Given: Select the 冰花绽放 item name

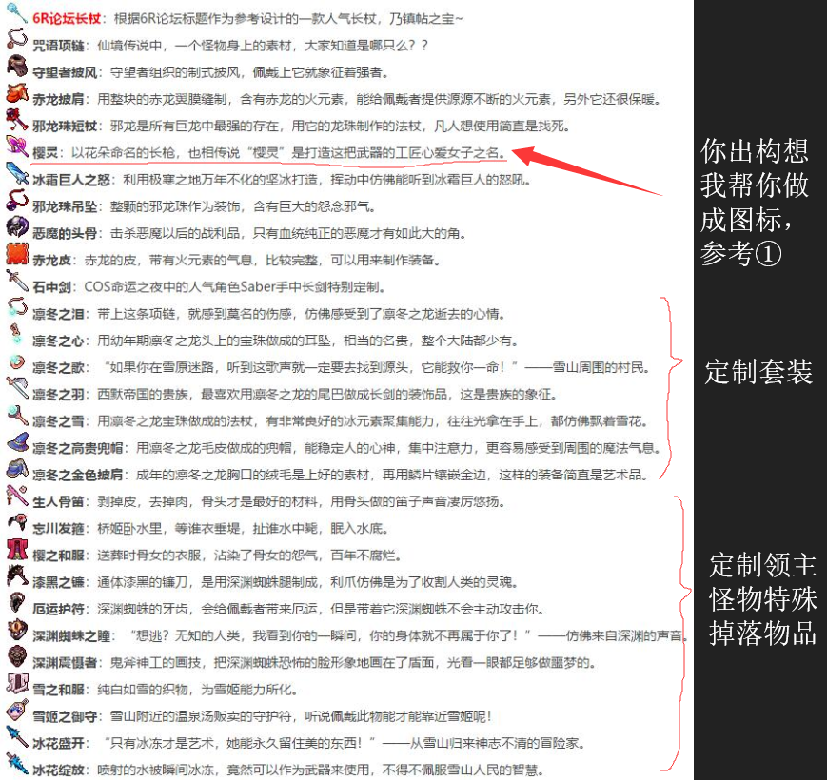Looking at the screenshot, I should pos(59,770).
